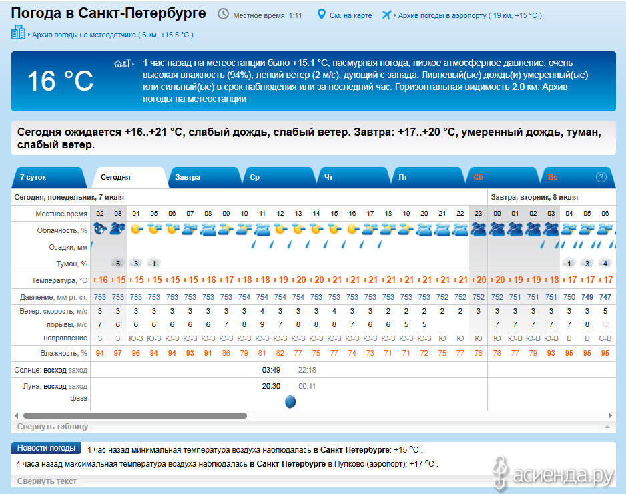
Task: Open Архив погоды в аэропорту link
Action: [470, 15]
